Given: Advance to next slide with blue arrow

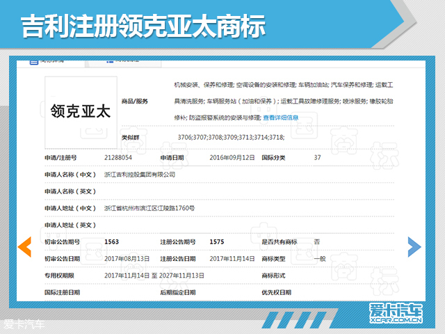Looking at the screenshot, I should point(414,247).
